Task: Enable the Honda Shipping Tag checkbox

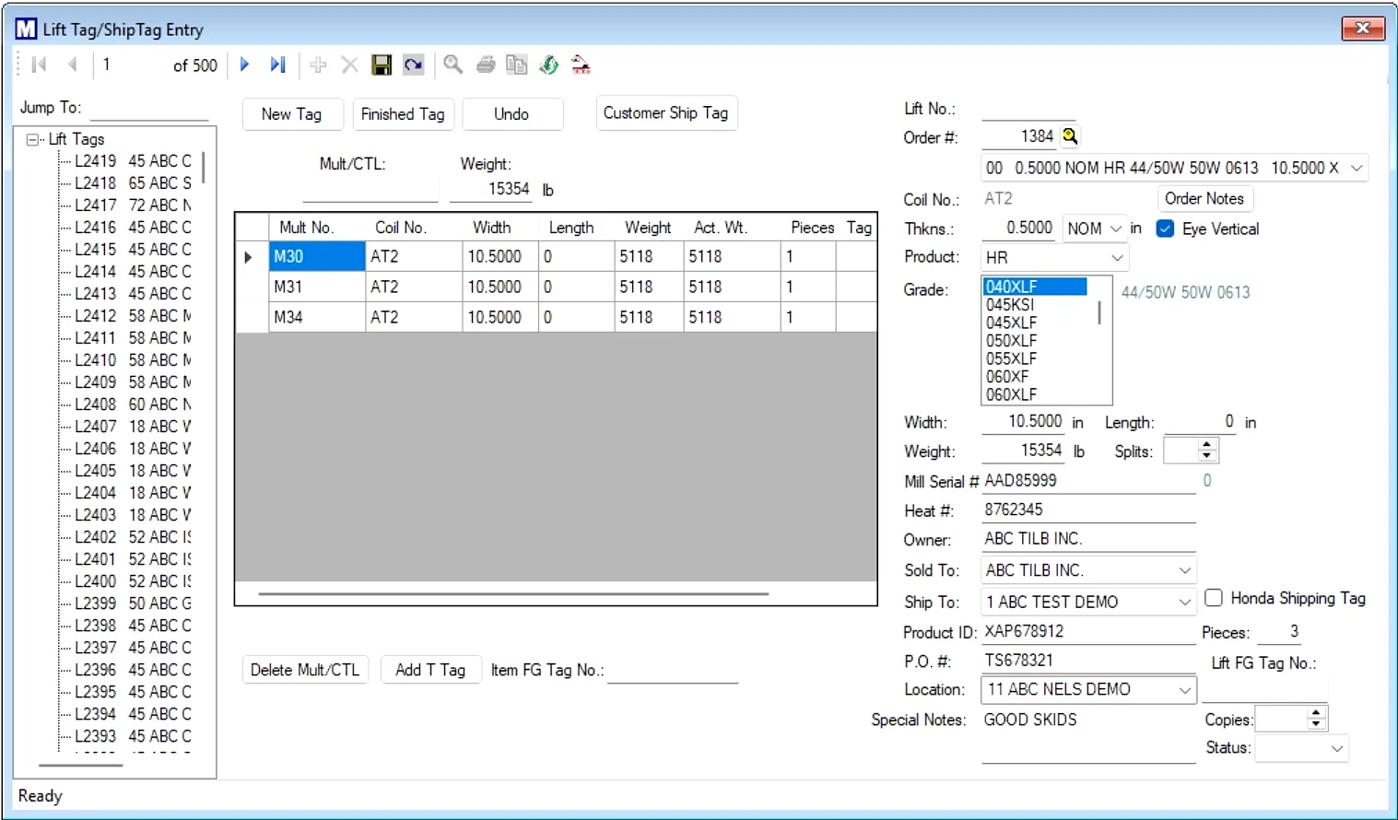Action: click(1214, 598)
